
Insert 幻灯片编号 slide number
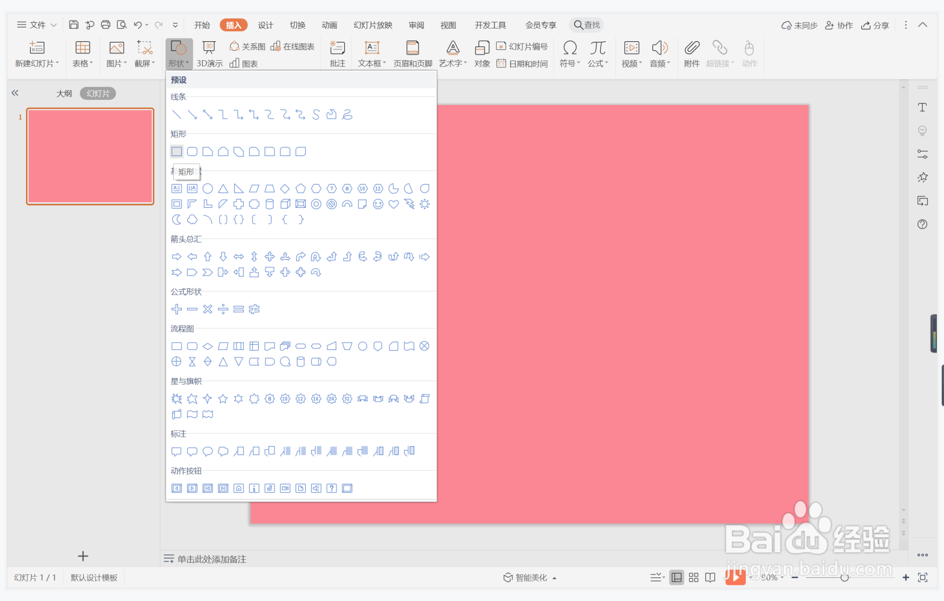[522, 46]
